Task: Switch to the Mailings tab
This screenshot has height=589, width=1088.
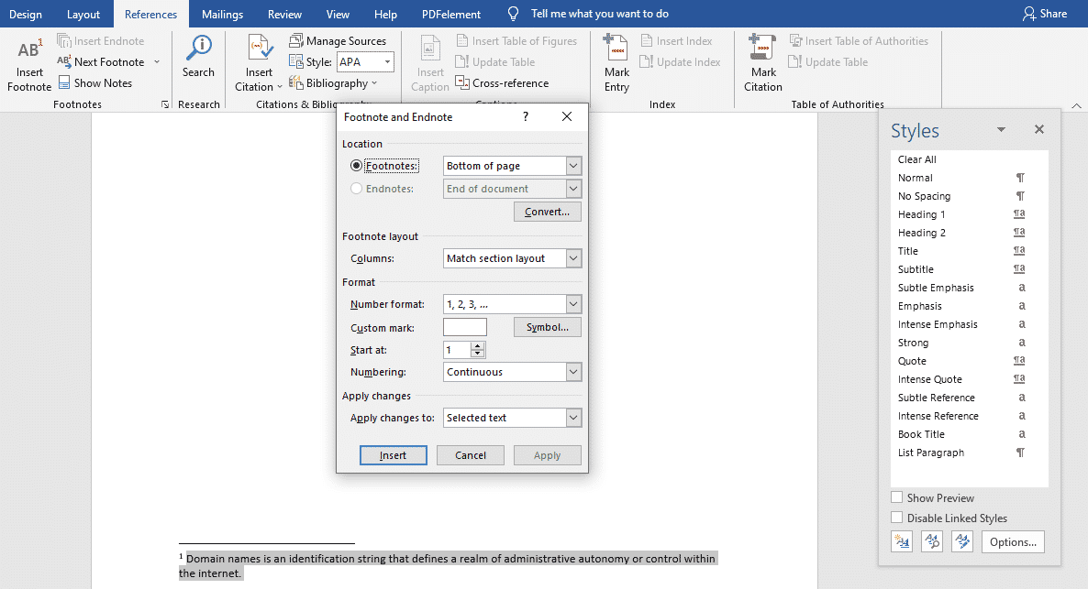Action: tap(222, 14)
